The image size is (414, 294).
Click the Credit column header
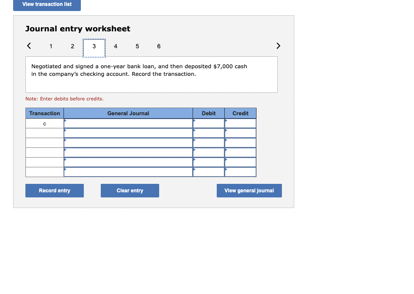pyautogui.click(x=240, y=113)
